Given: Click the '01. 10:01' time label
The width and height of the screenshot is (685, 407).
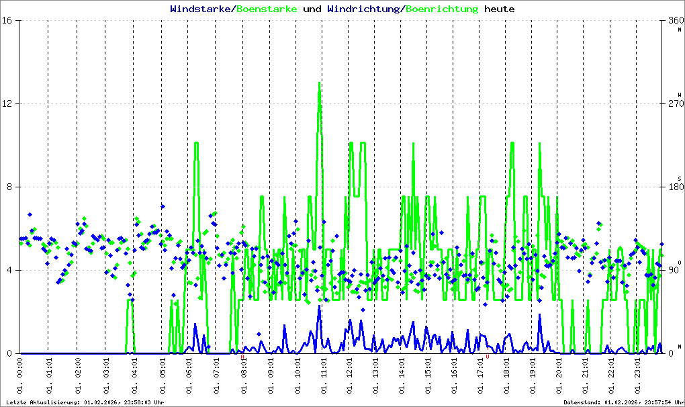Looking at the screenshot, I should coord(297,376).
